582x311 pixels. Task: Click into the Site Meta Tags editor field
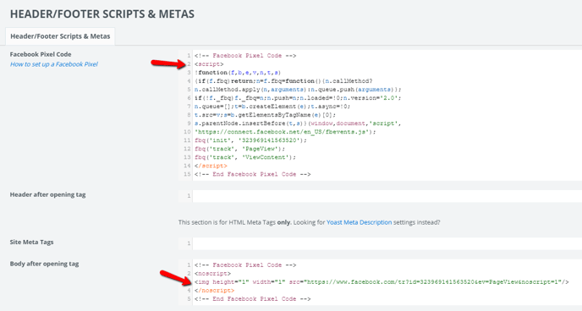[x=387, y=243]
